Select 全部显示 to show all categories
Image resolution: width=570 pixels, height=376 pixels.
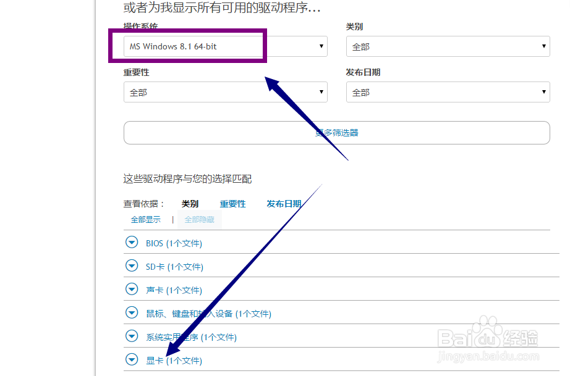point(146,219)
